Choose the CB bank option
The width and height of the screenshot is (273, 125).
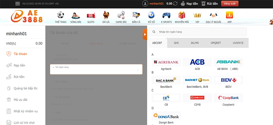point(166,100)
